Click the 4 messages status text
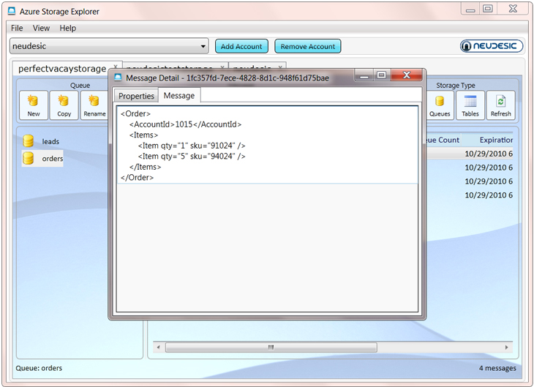 point(497,368)
